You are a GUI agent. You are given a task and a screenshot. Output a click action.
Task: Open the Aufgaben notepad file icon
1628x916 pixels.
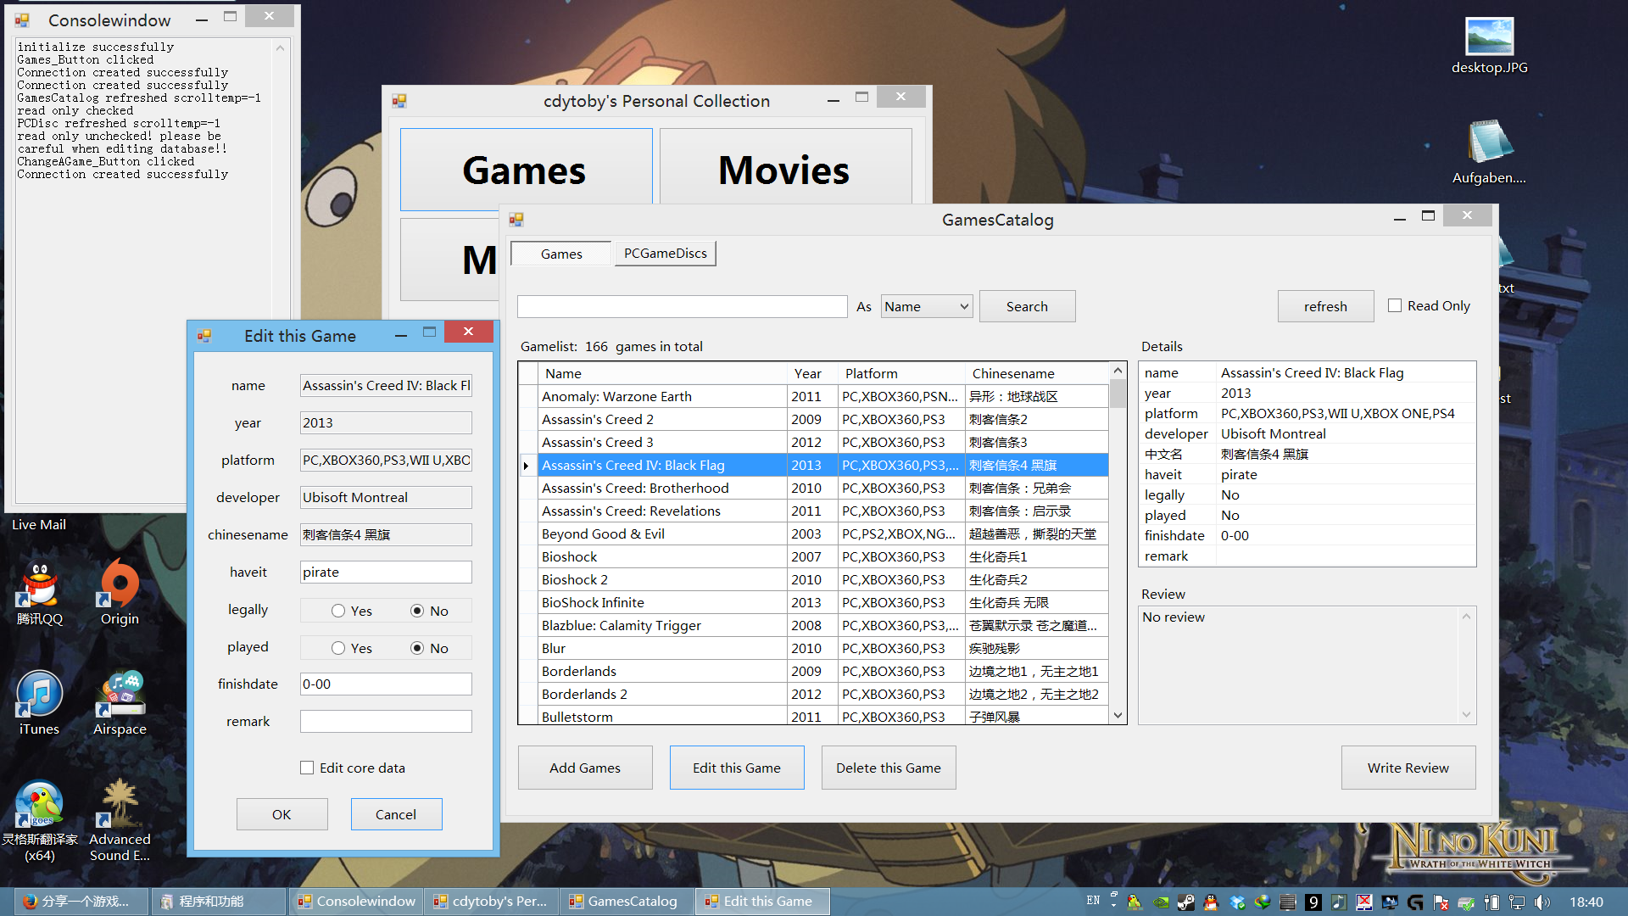click(1489, 153)
